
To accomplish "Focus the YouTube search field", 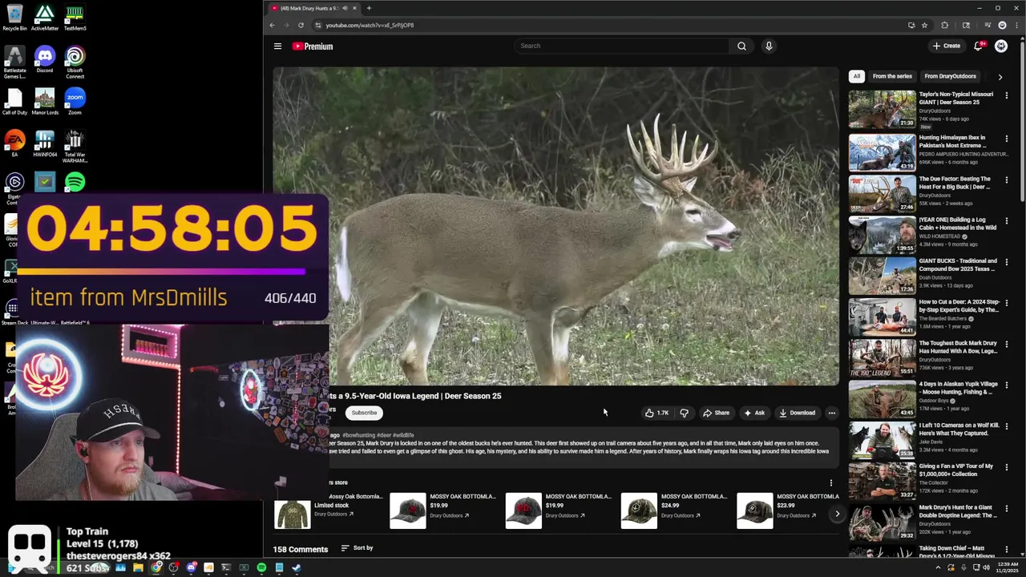I will (621, 46).
